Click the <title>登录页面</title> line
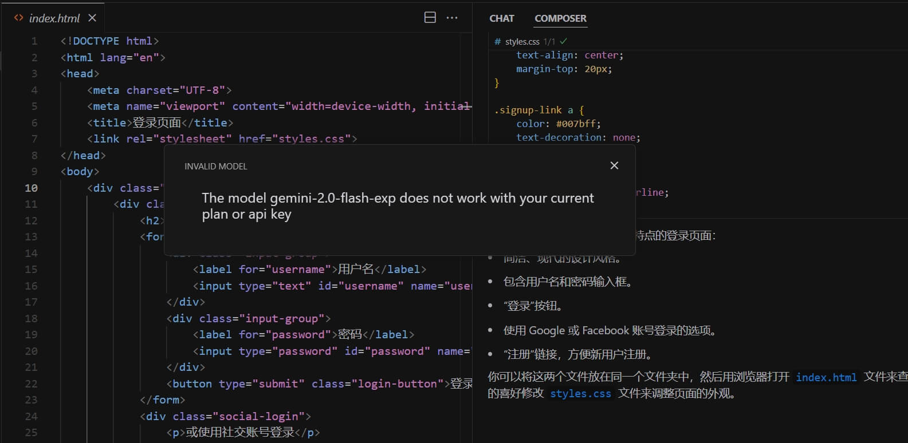 [160, 122]
